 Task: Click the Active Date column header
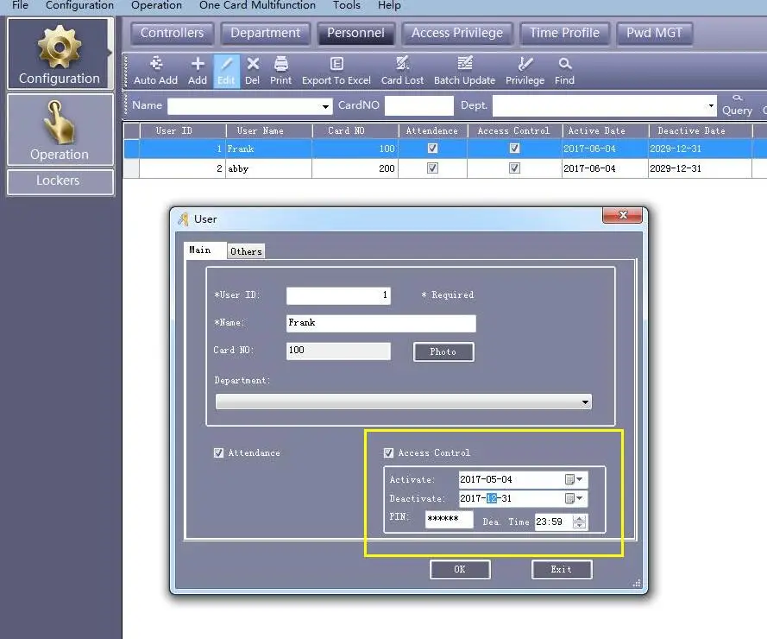[x=606, y=130]
